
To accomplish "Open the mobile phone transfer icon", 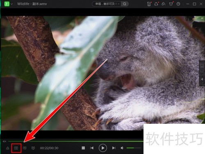I will point(149,4).
